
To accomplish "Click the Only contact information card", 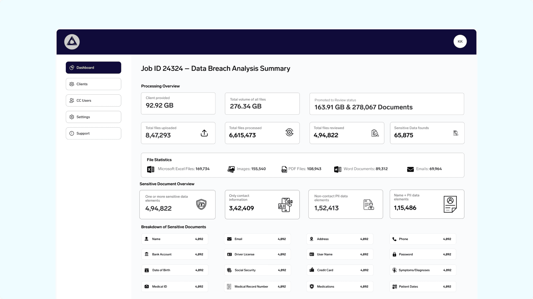I will pos(262,205).
